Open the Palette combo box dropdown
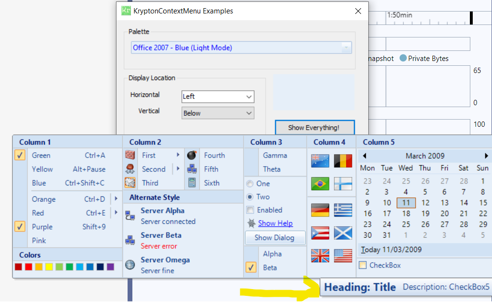 346,48
